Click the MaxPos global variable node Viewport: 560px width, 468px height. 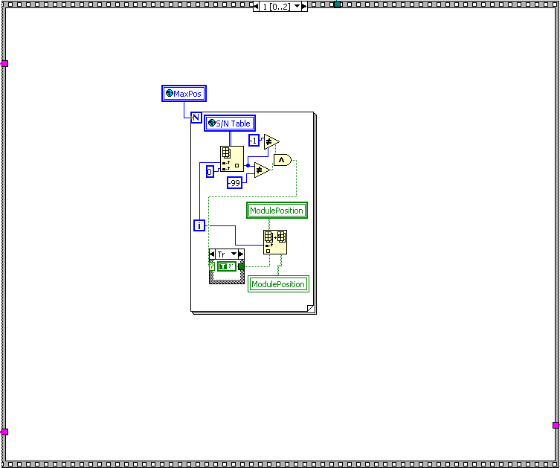pyautogui.click(x=183, y=94)
